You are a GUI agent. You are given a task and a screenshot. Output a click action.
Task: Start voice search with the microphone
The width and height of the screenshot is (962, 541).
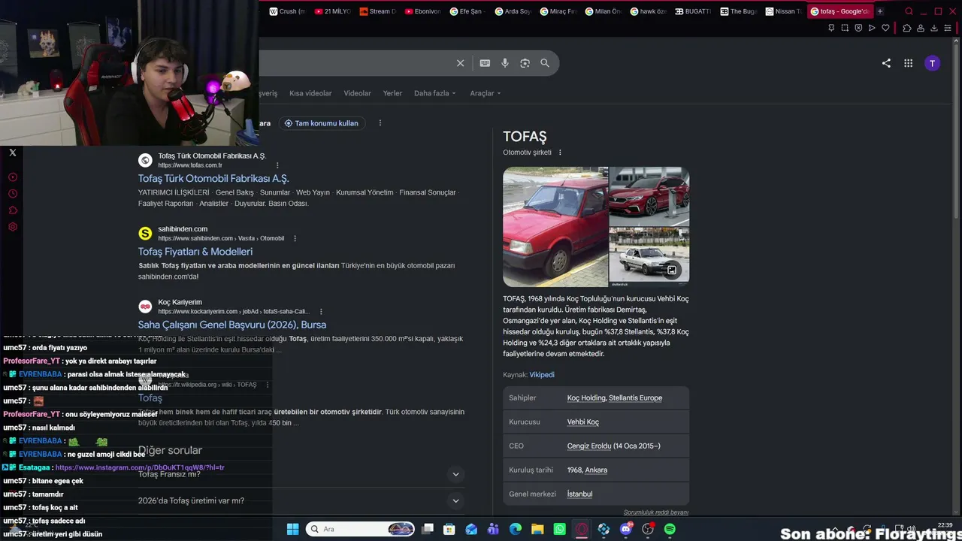(505, 63)
